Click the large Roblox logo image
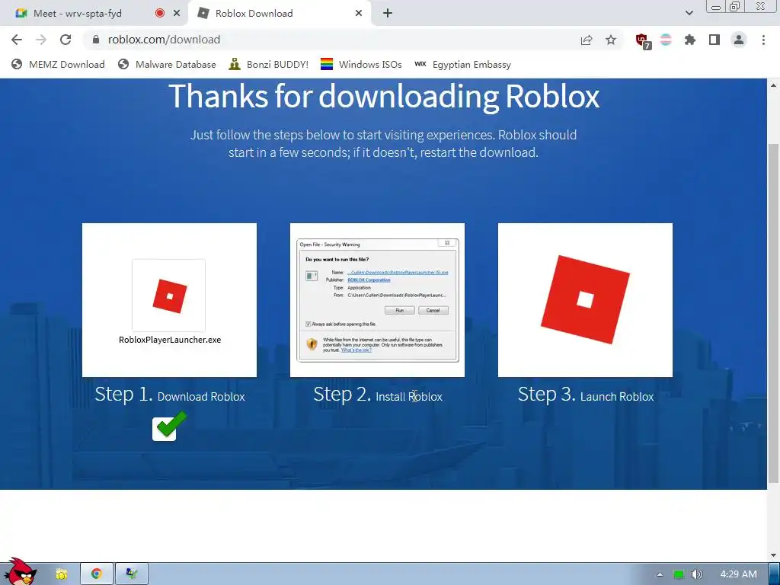Screen dimensions: 780x585 pos(585,300)
